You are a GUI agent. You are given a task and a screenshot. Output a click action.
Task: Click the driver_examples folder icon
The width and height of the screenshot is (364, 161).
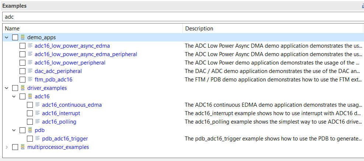click(x=22, y=88)
